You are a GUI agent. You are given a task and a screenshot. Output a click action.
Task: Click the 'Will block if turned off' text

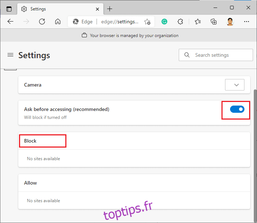pos(45,117)
